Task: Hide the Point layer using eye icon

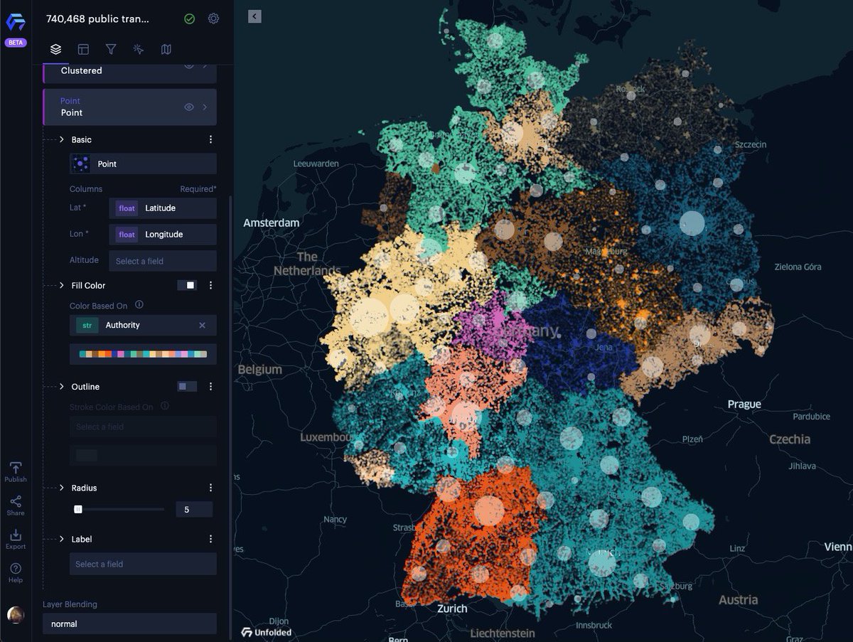Action: click(x=189, y=107)
